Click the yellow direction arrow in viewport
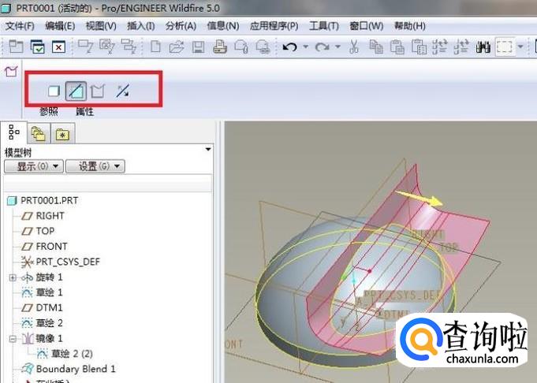The width and height of the screenshot is (537, 383). pyautogui.click(x=419, y=198)
